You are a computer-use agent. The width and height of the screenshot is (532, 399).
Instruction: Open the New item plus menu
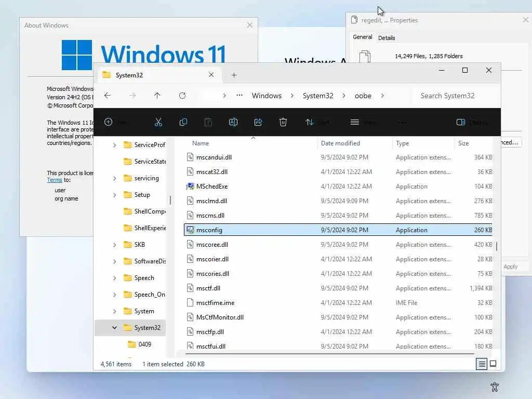116,122
